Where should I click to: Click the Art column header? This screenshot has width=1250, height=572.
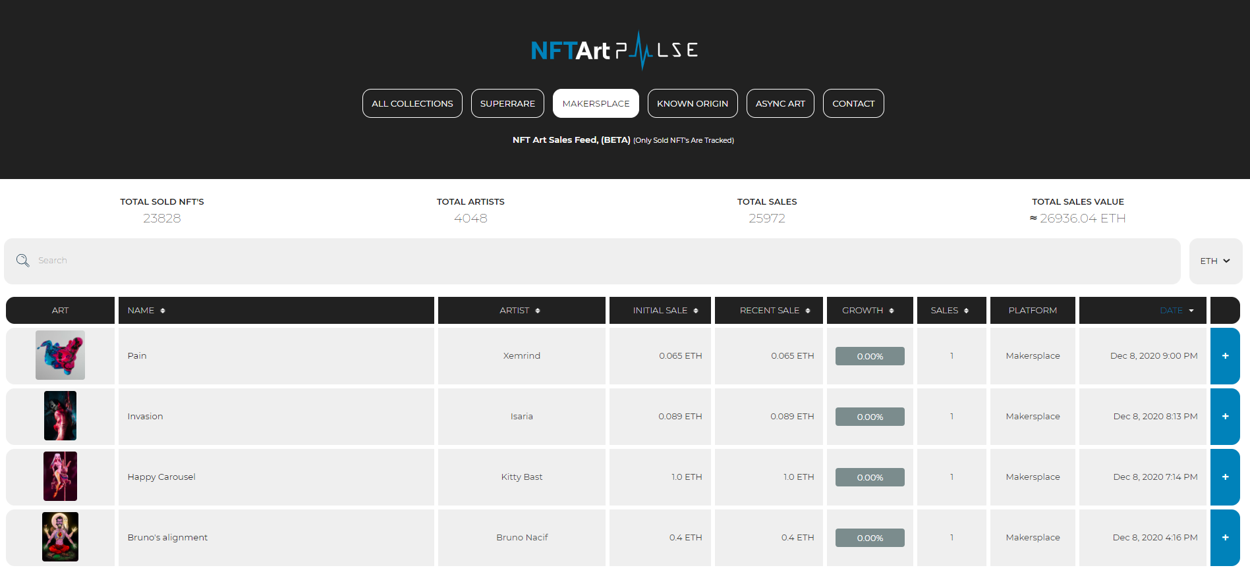pyautogui.click(x=60, y=311)
